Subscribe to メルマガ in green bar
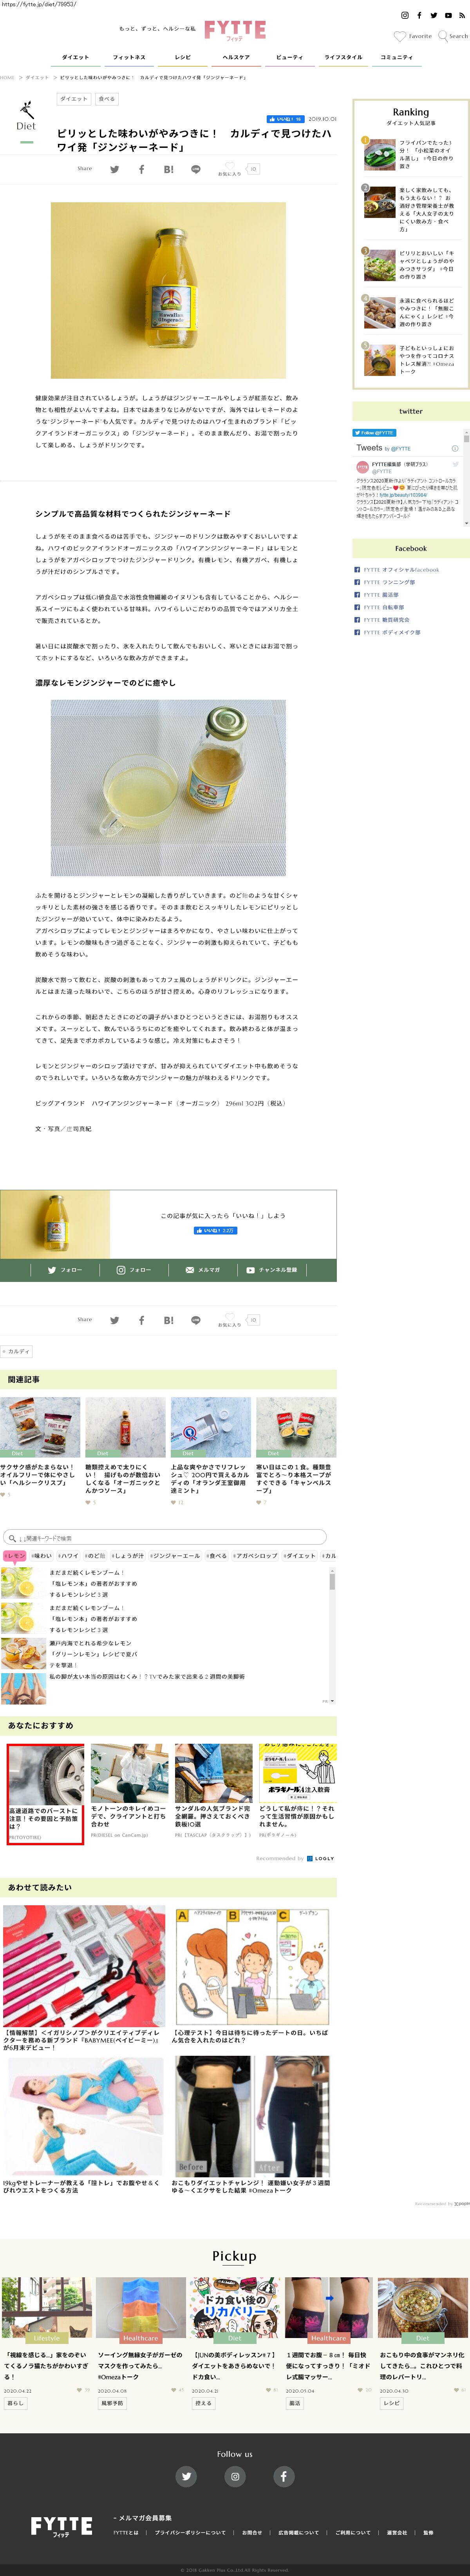 202,1270
